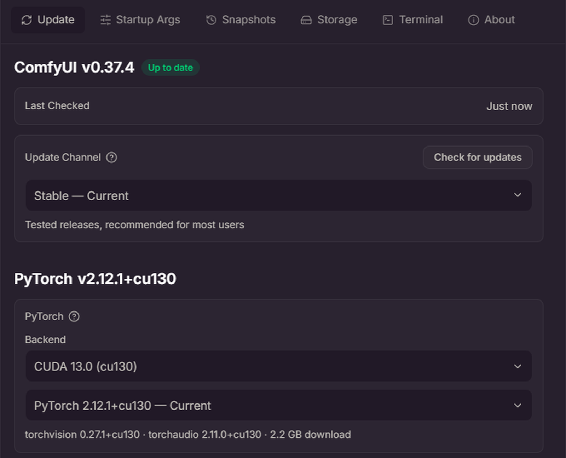Click the Check for updates button

(x=478, y=157)
